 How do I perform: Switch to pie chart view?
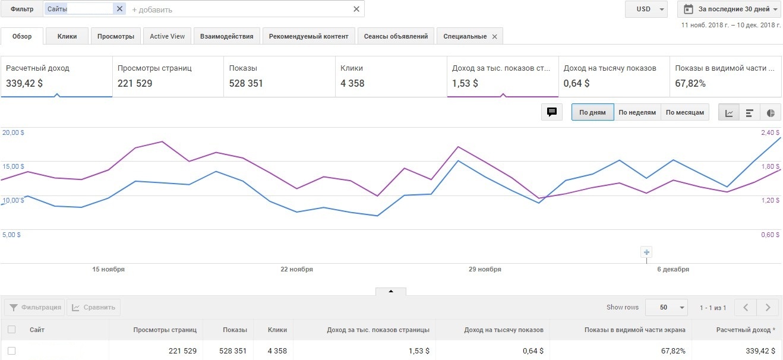[771, 112]
